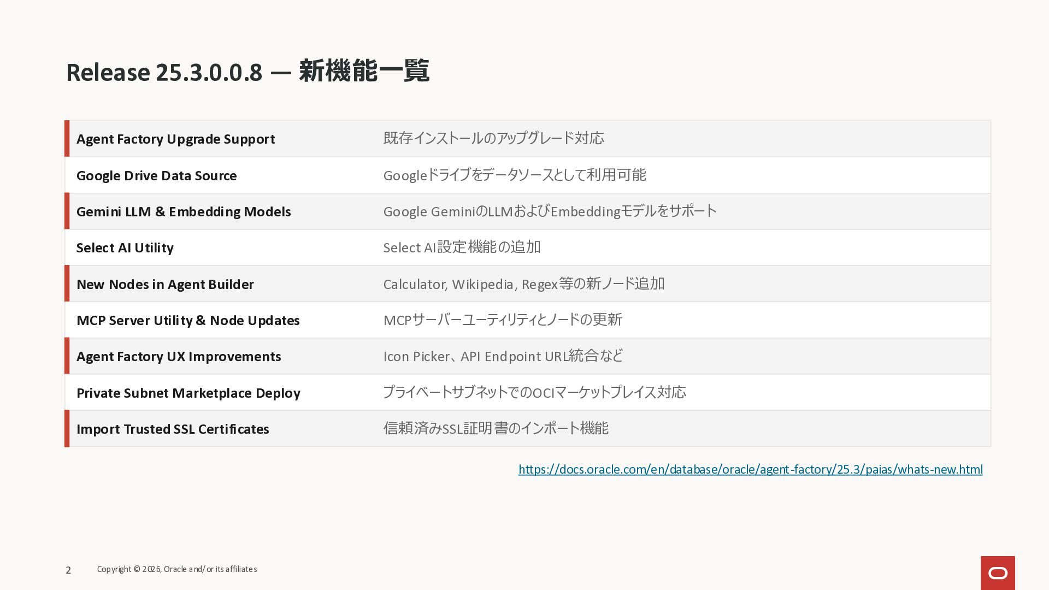Click the Google Gemini LLM description text
Screen dimensions: 1049x590
point(550,211)
